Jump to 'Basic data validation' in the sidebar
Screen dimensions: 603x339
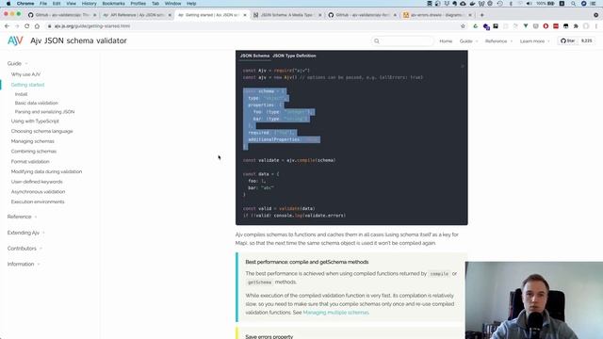tap(37, 103)
